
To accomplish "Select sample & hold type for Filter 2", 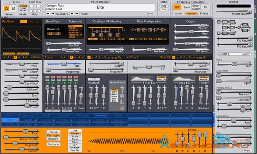I will [204, 57].
